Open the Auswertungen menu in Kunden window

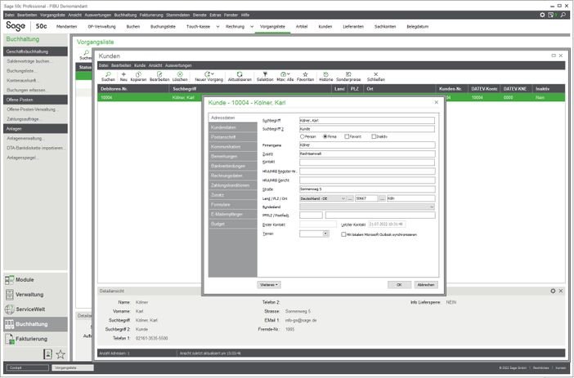click(178, 65)
